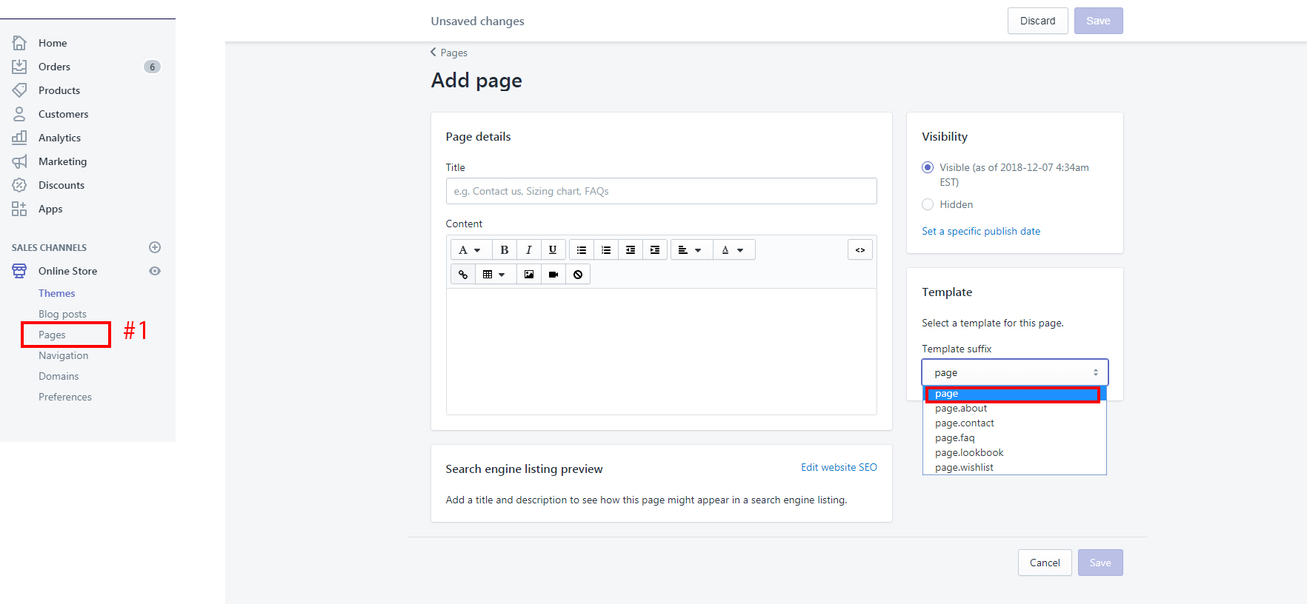Image resolution: width=1307 pixels, height=604 pixels.
Task: Click the Discard button
Action: (1037, 21)
